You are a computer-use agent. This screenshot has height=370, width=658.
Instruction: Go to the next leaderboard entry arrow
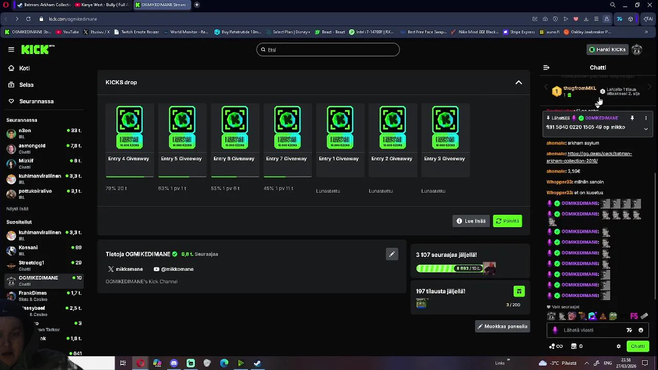(650, 88)
